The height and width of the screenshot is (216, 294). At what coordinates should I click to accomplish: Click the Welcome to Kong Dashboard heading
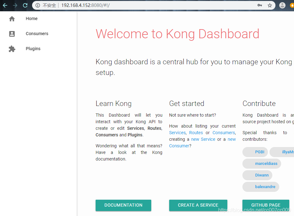point(178,34)
